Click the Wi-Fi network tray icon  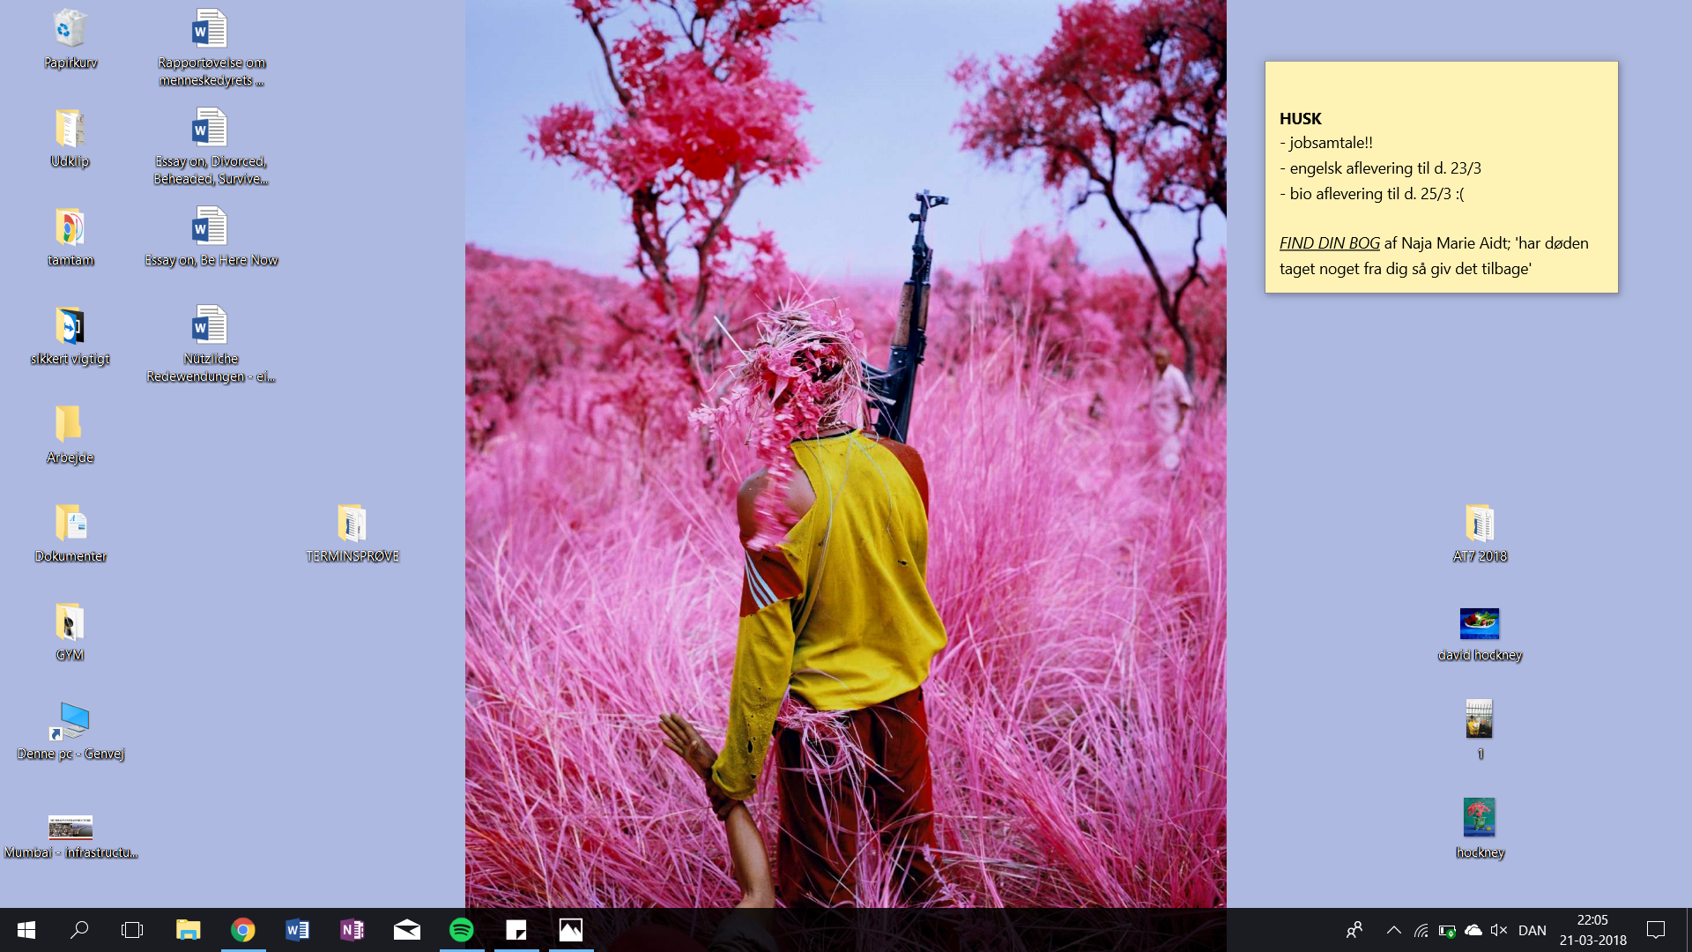pos(1421,930)
